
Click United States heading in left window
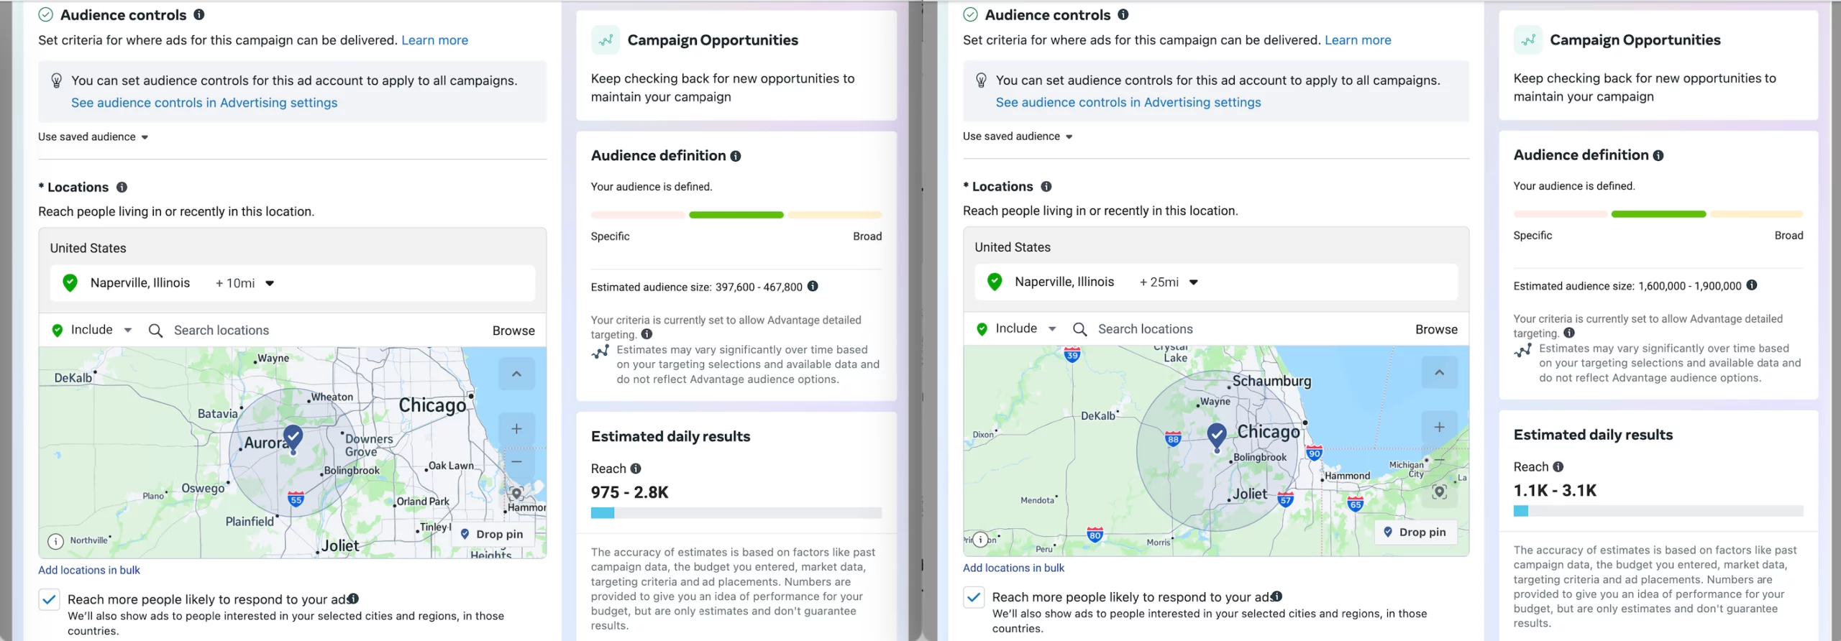(88, 248)
